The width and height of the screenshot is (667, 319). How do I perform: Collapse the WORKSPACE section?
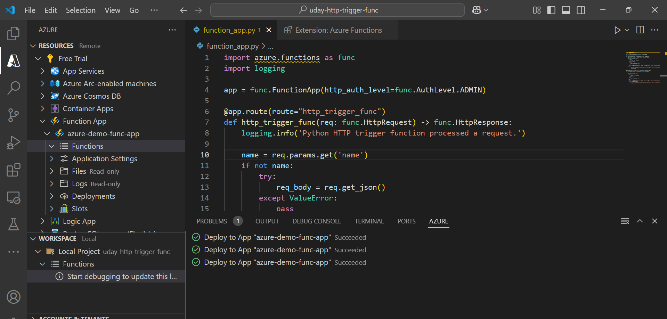pos(33,239)
